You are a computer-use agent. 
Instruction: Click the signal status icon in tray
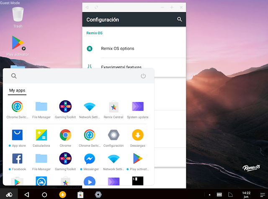click(230, 194)
